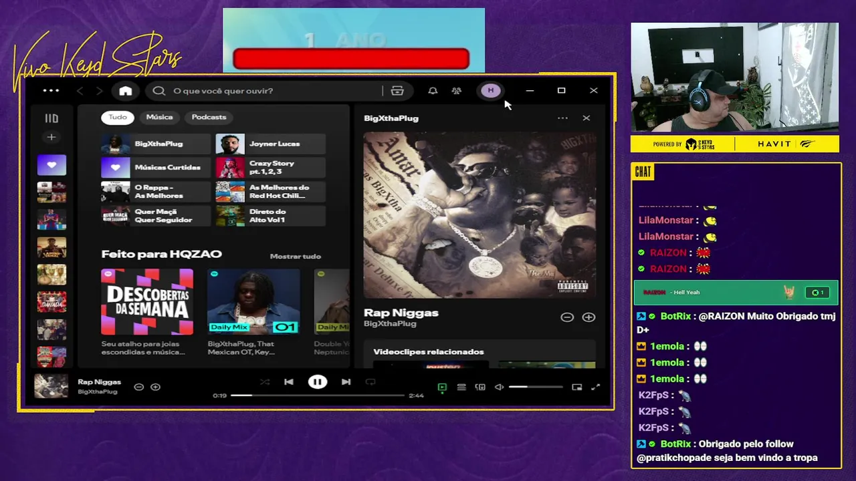Click the CHAT label in overlay

[x=643, y=172]
